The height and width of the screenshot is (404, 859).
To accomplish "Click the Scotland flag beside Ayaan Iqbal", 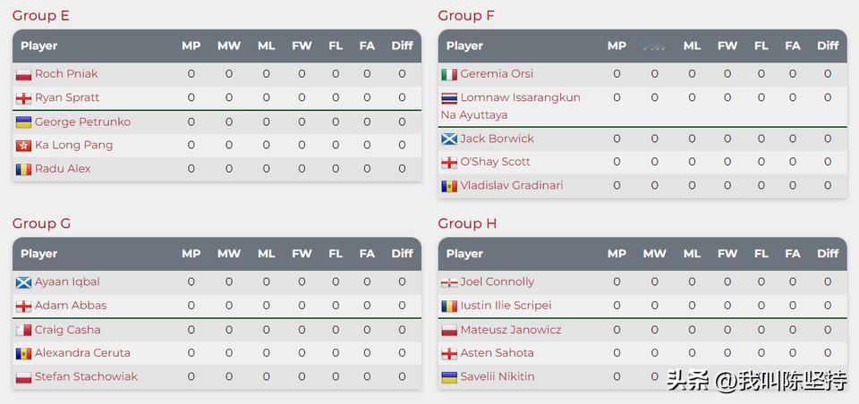I will coord(23,282).
